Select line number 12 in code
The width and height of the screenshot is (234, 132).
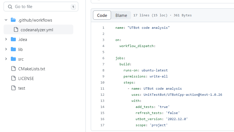click(103, 95)
